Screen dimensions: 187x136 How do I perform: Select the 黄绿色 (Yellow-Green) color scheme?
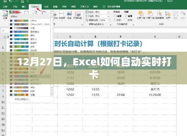point(30,50)
